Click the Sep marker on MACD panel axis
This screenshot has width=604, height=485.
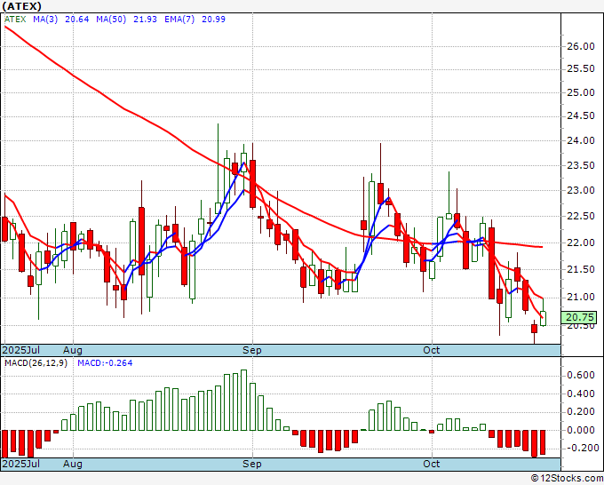click(253, 464)
